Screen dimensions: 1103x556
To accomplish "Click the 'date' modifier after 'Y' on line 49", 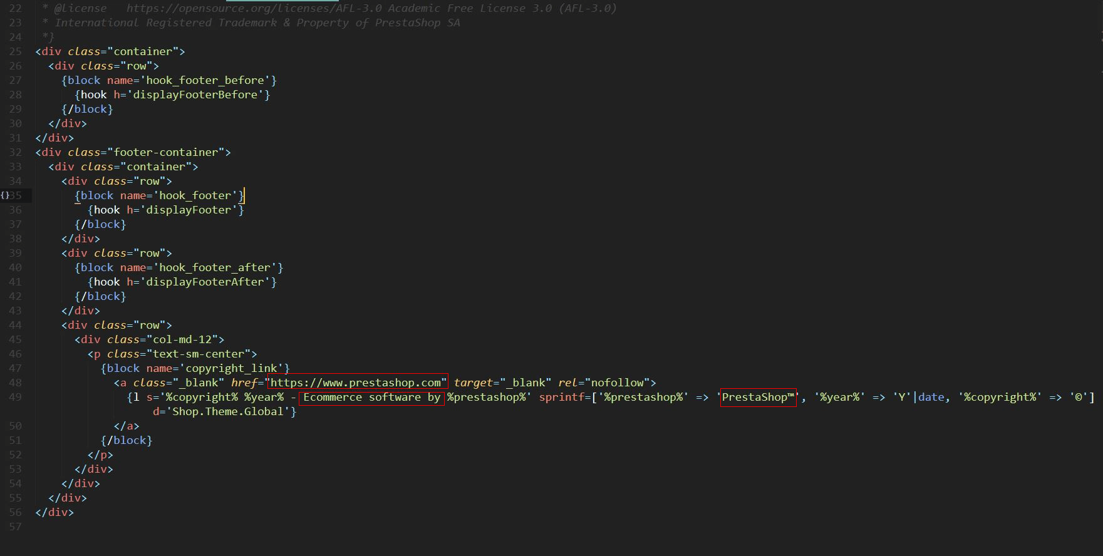I will coord(931,397).
